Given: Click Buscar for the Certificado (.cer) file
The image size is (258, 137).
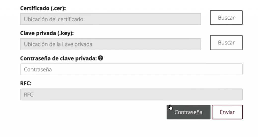Looking at the screenshot, I should point(226,18).
